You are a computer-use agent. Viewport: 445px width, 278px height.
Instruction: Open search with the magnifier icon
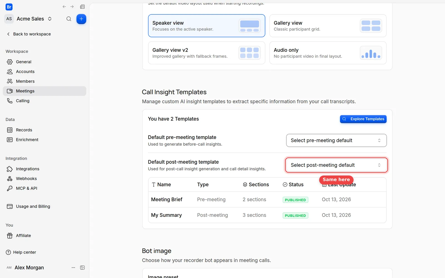[x=69, y=19]
